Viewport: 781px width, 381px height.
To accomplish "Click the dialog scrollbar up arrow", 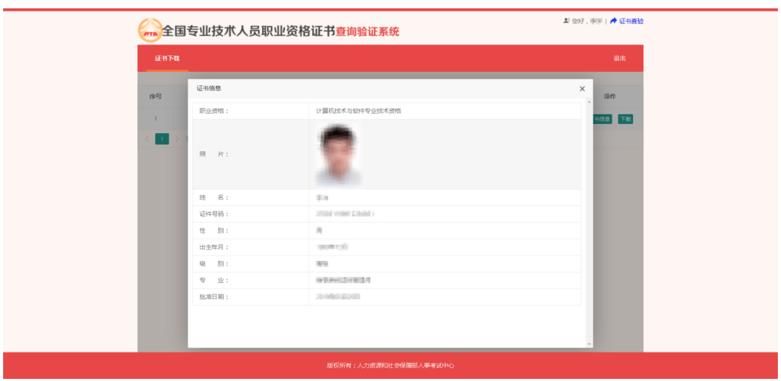I will (589, 102).
